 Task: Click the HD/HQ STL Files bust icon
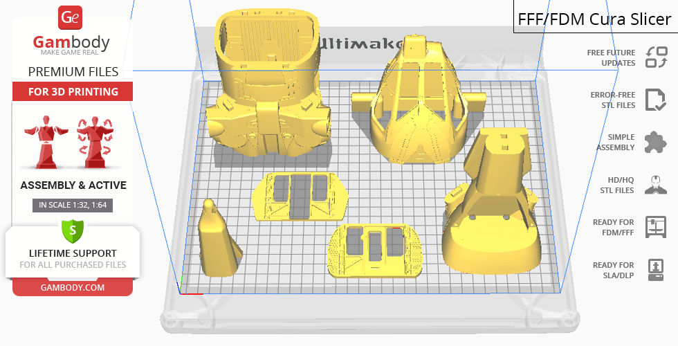[x=655, y=185]
